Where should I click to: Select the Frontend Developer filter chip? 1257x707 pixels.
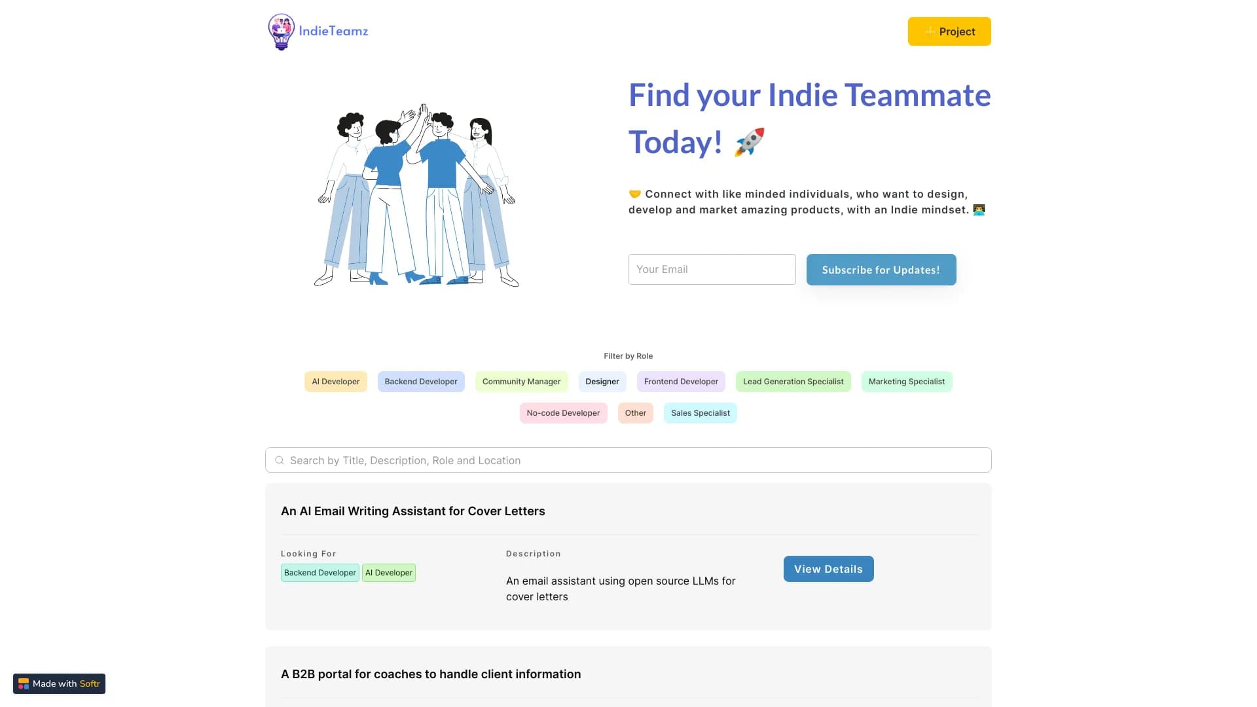tap(681, 381)
